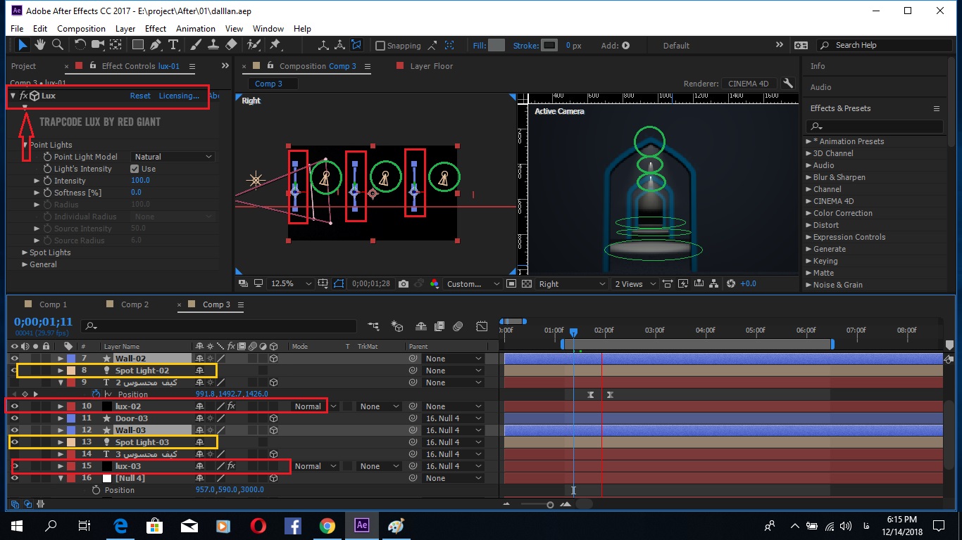Switch to Comp 1 timeline tab

click(54, 304)
